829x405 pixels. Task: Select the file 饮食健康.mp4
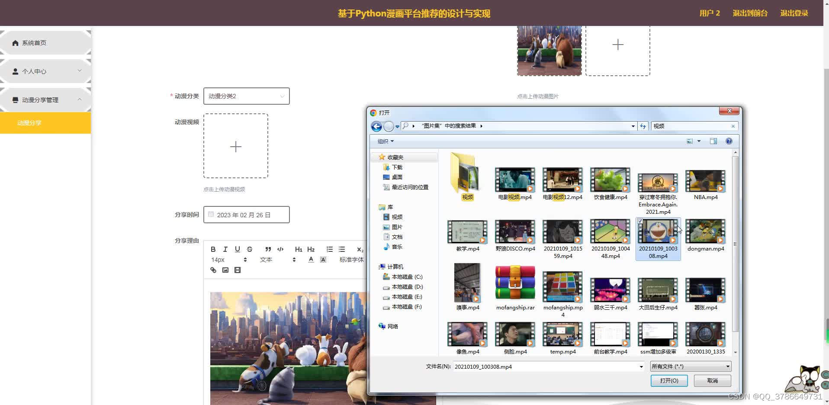(x=610, y=184)
